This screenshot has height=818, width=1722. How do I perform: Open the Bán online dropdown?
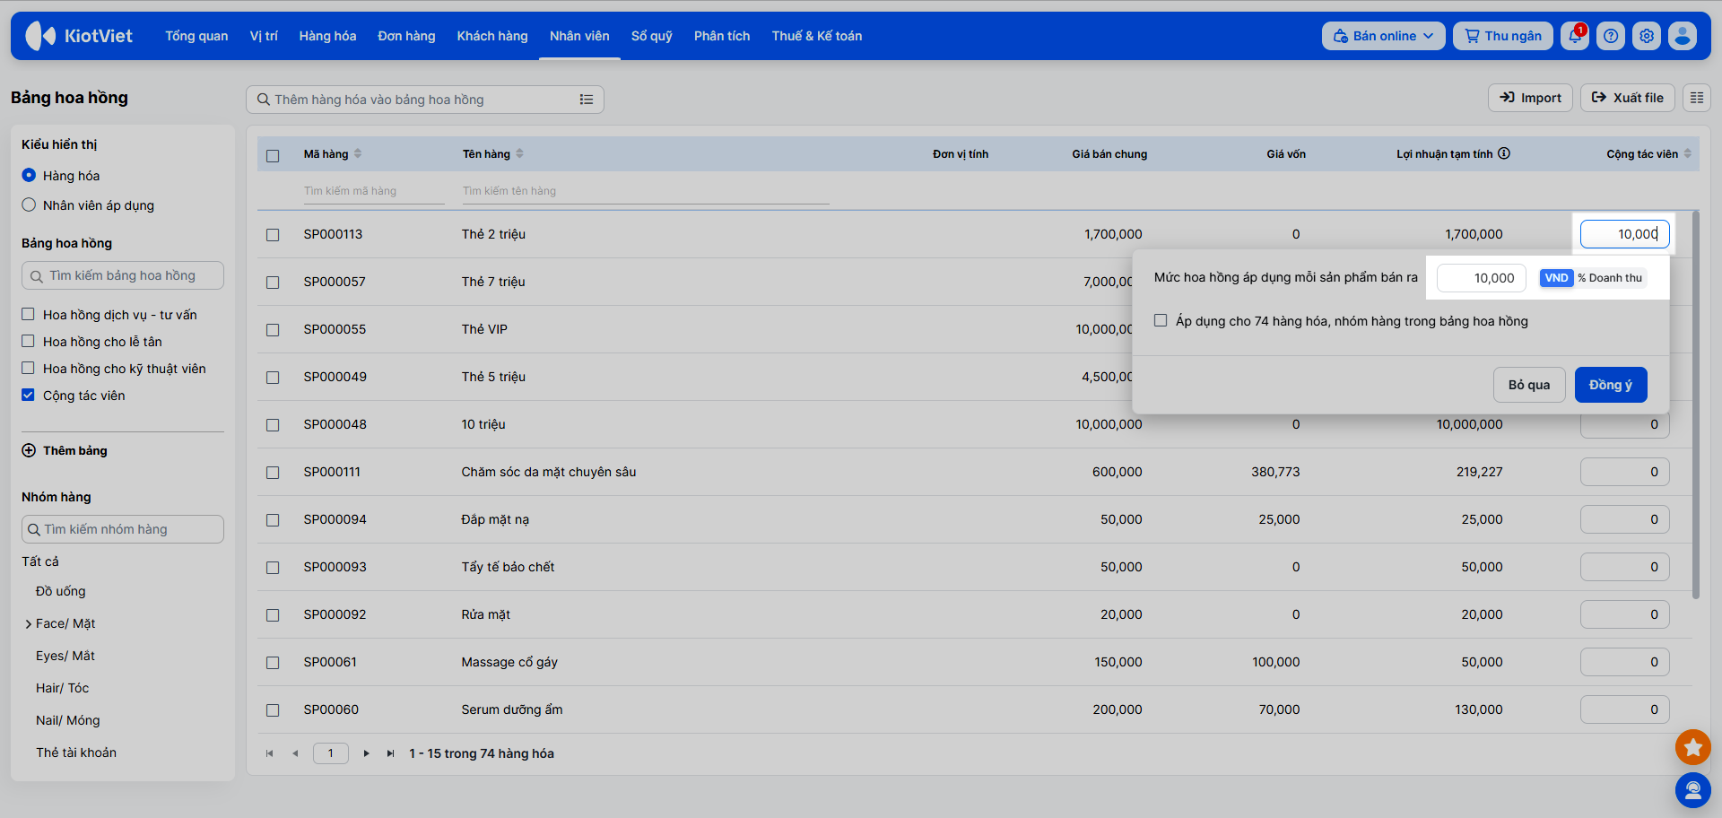[1383, 36]
